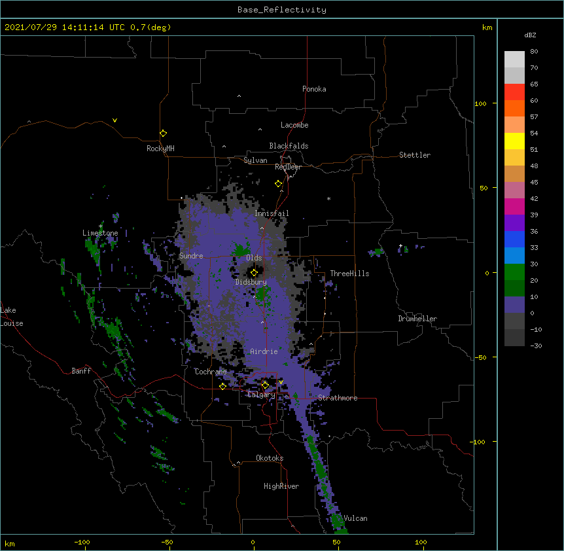Click the Calgary city label
Screen dimensions: 564x551
[261, 395]
